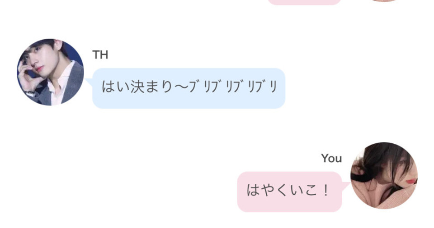
Task: Tap the partially visible avatar at top right
Action: [x=384, y=1]
